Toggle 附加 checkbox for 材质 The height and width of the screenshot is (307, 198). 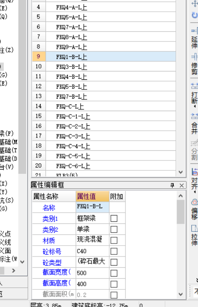click(114, 240)
